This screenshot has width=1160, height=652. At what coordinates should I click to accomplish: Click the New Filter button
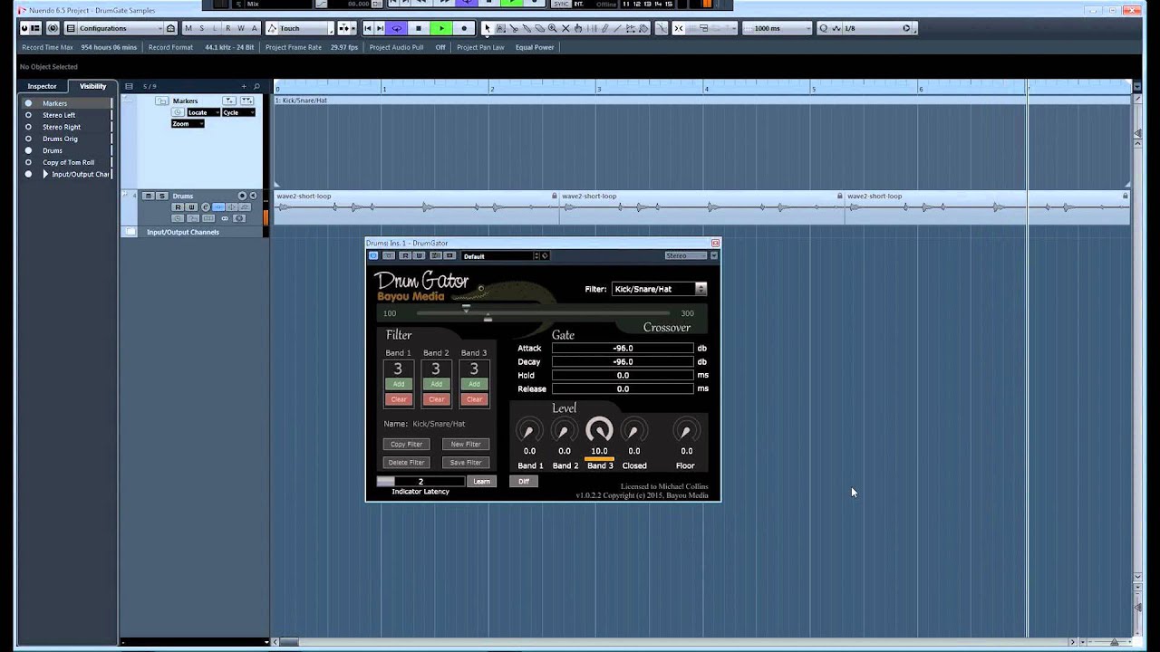(466, 444)
